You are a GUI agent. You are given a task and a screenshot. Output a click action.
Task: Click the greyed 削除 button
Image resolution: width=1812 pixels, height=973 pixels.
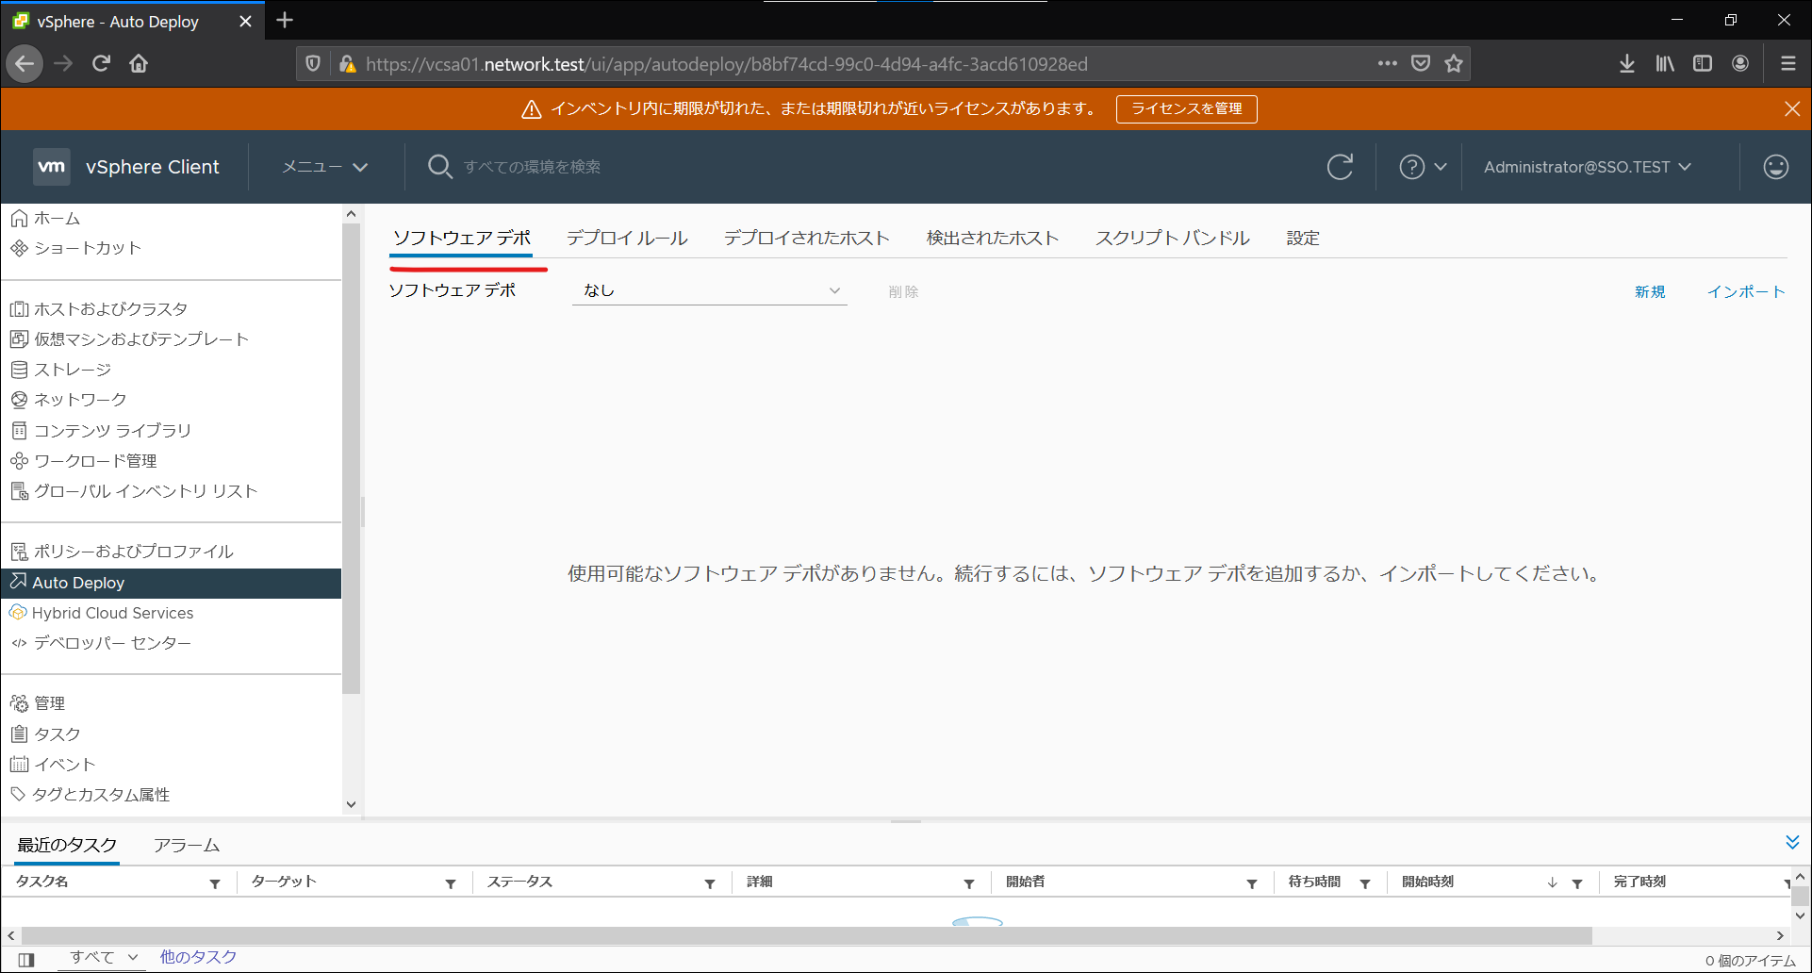click(x=903, y=291)
